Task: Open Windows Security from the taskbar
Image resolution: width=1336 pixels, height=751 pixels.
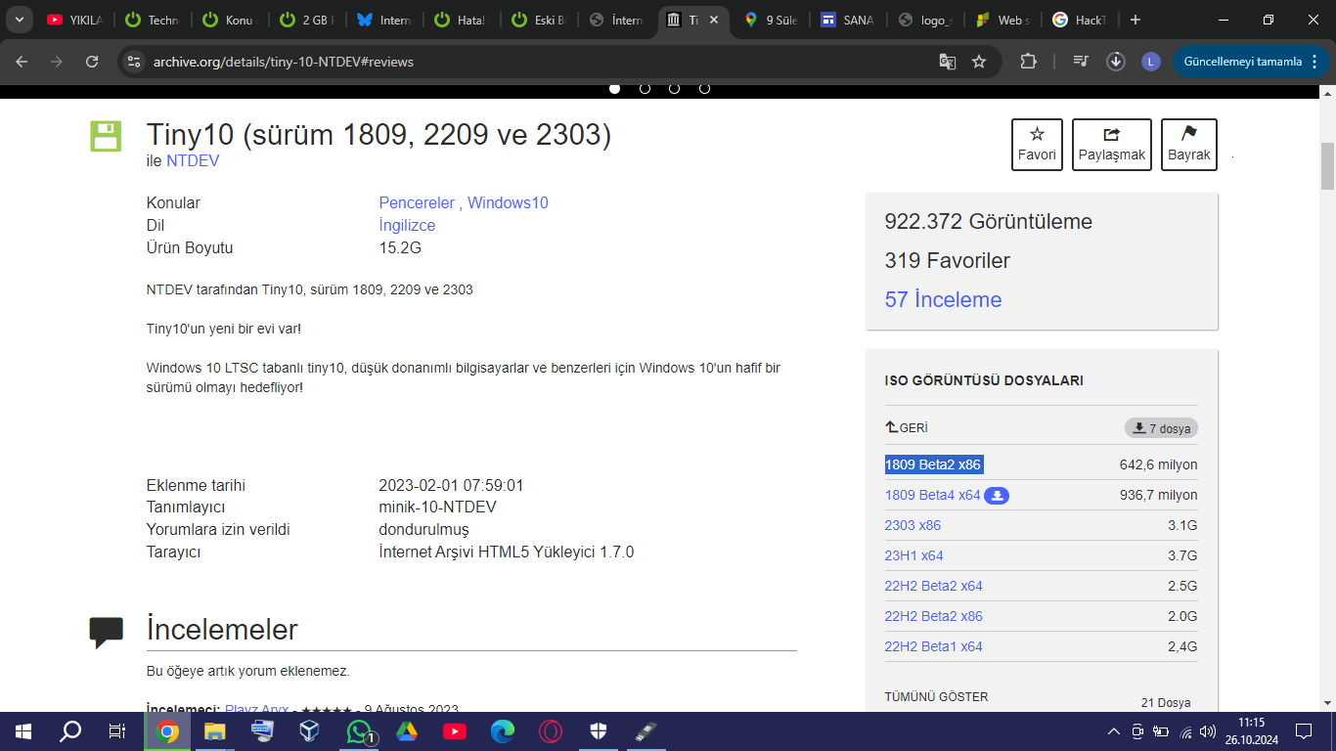Action: click(599, 731)
